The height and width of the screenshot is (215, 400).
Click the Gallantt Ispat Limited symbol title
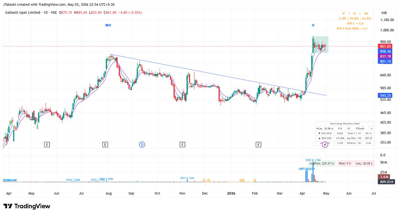click(23, 12)
